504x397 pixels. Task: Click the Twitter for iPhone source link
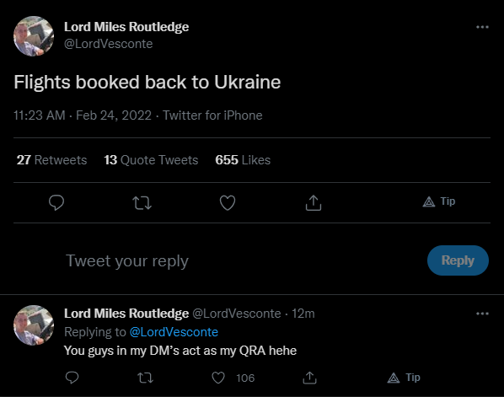(x=212, y=115)
